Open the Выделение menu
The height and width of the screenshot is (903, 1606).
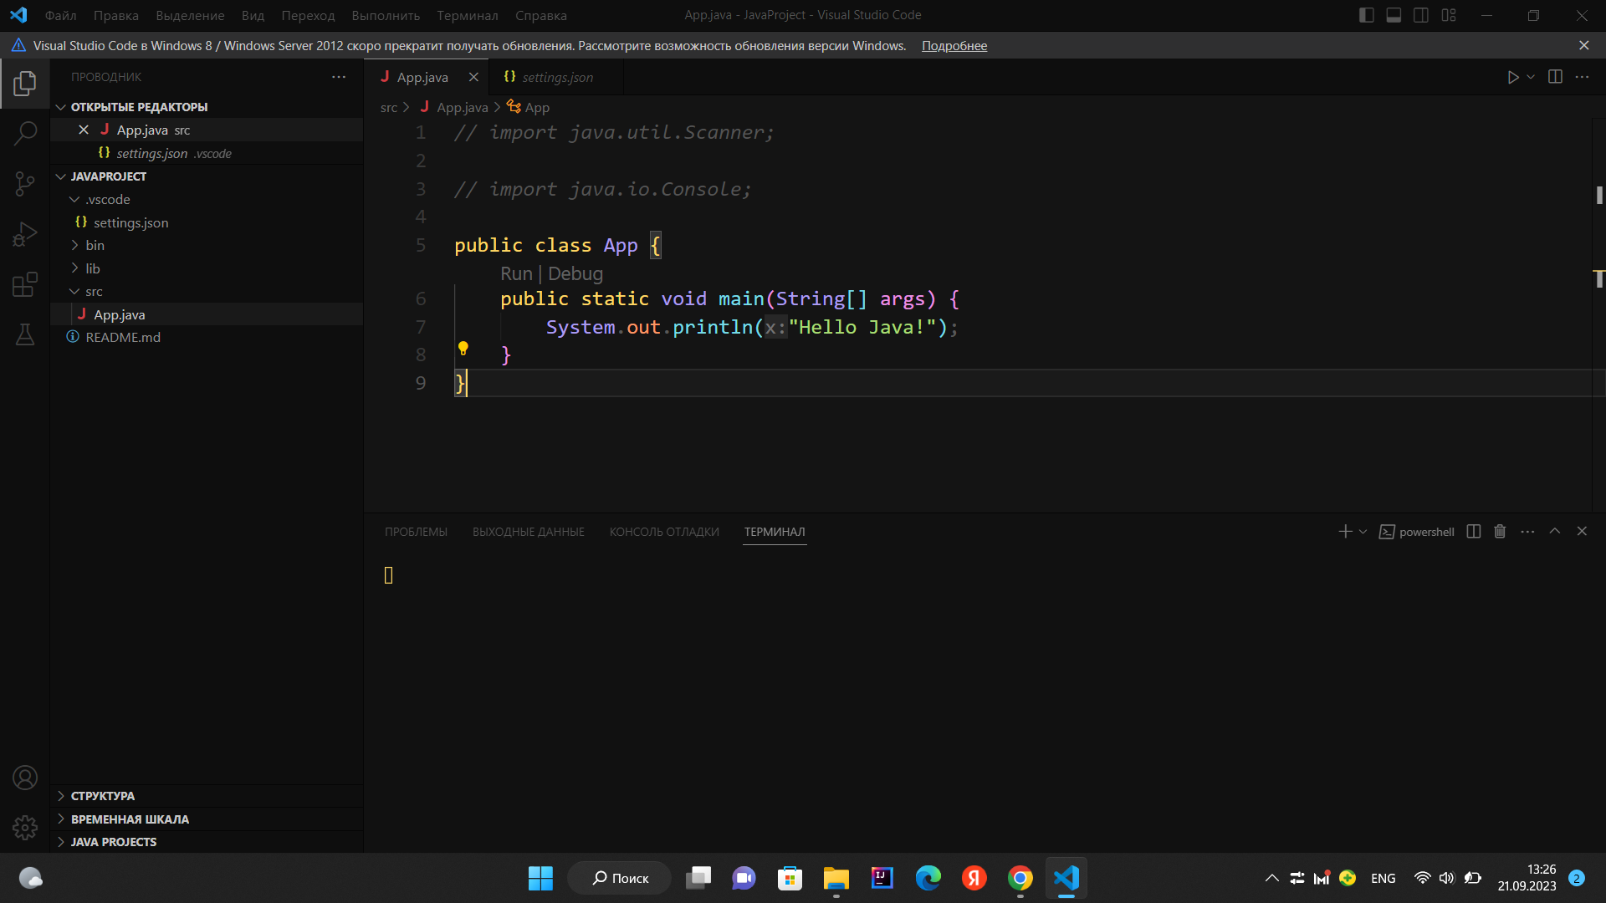190,15
